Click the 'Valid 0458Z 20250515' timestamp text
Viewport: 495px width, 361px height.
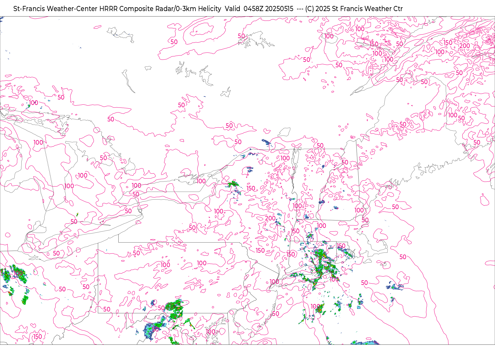coord(259,9)
